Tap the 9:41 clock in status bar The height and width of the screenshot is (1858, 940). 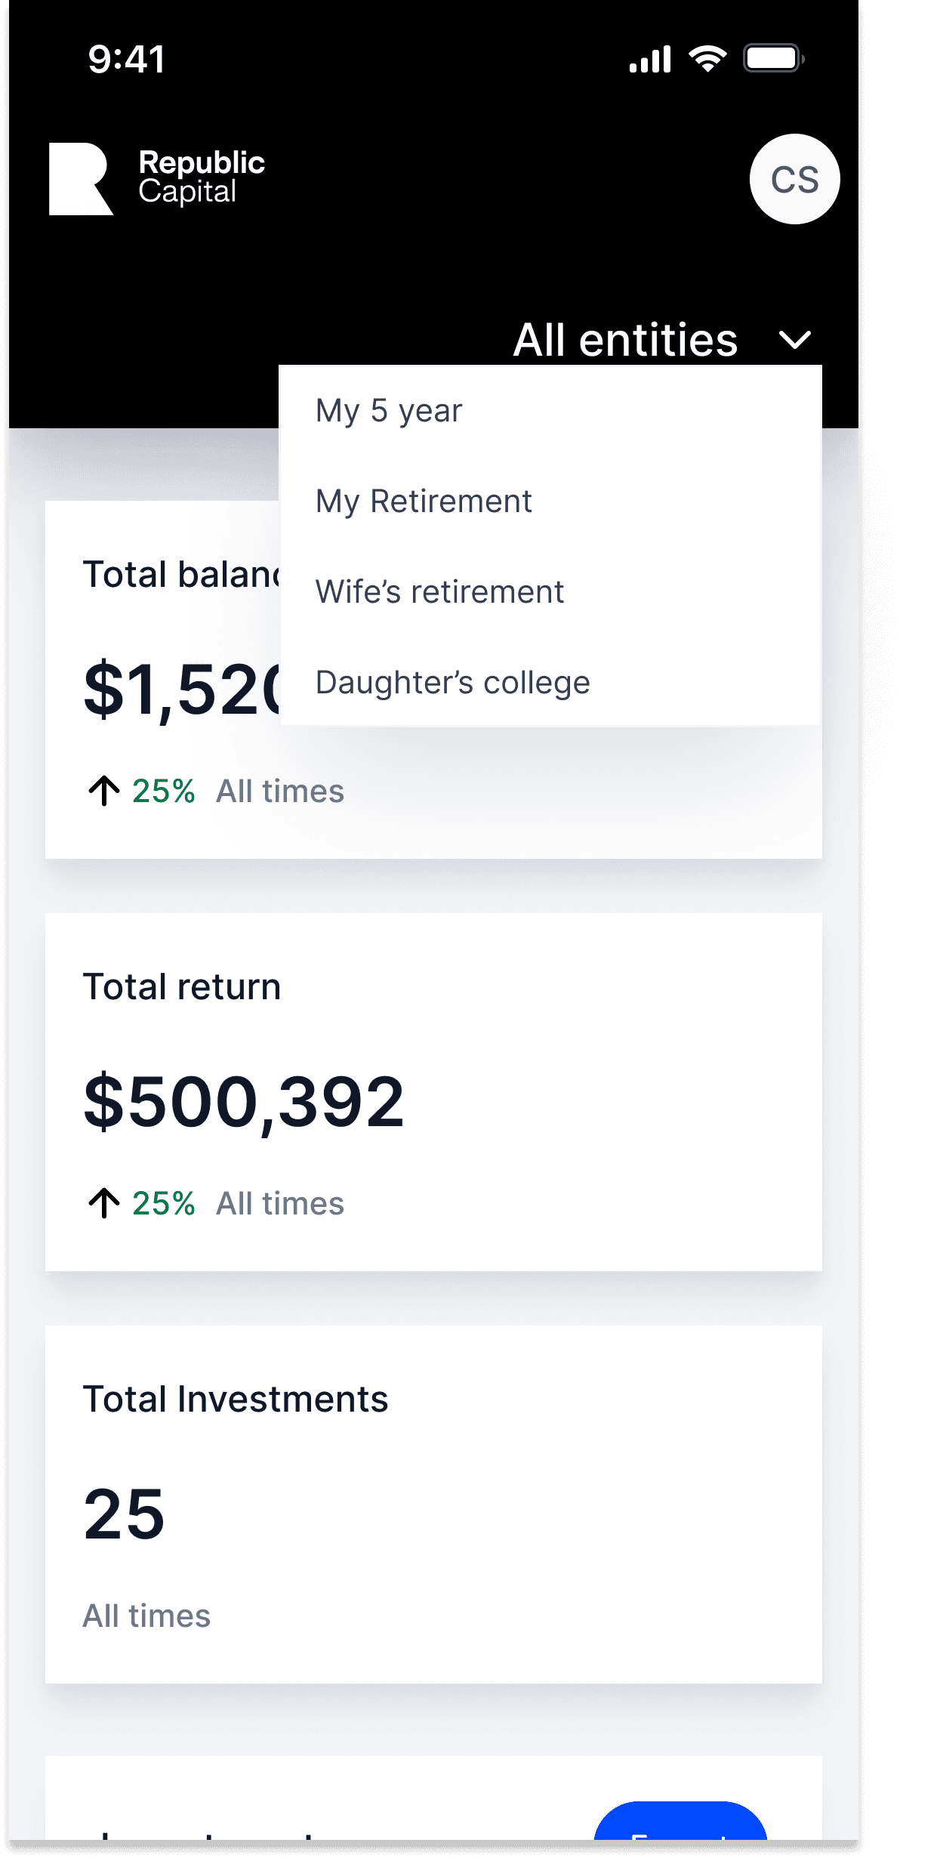(126, 59)
